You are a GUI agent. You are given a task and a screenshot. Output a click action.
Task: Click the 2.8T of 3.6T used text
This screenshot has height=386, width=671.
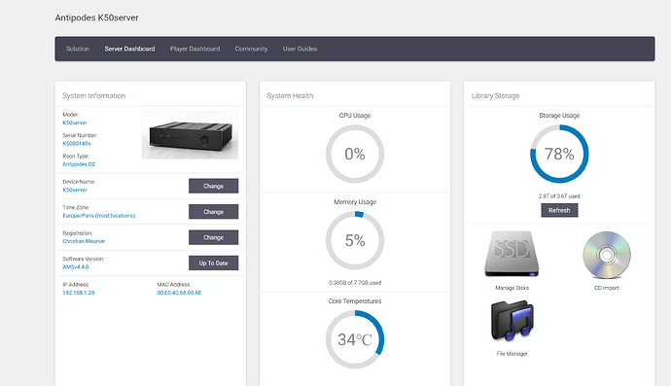pyautogui.click(x=559, y=196)
